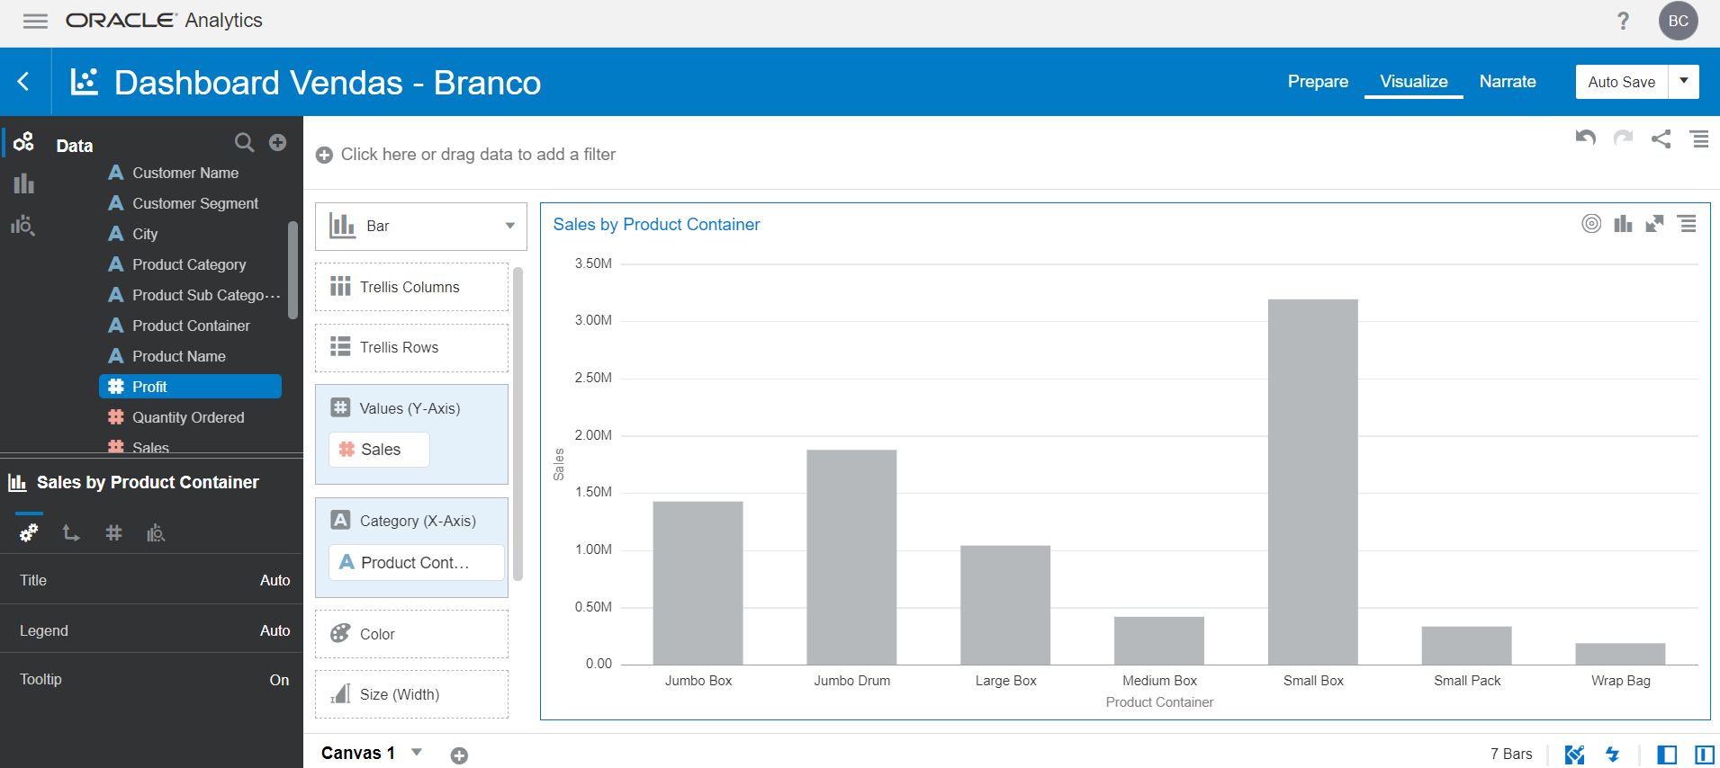Open the Visualizations panel icon in sidebar
Image resolution: width=1720 pixels, height=768 pixels.
pyautogui.click(x=24, y=183)
